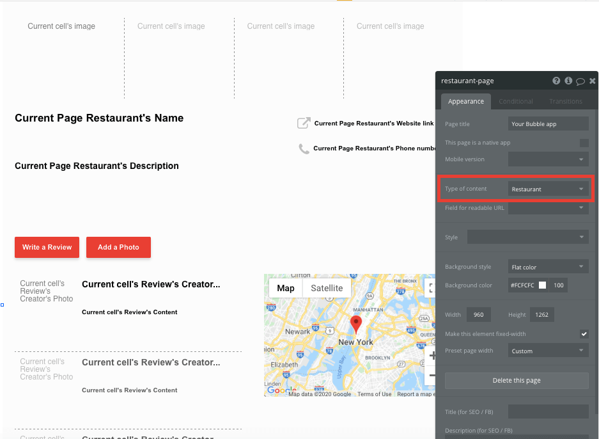Open comments via the speech bubble icon

point(580,81)
